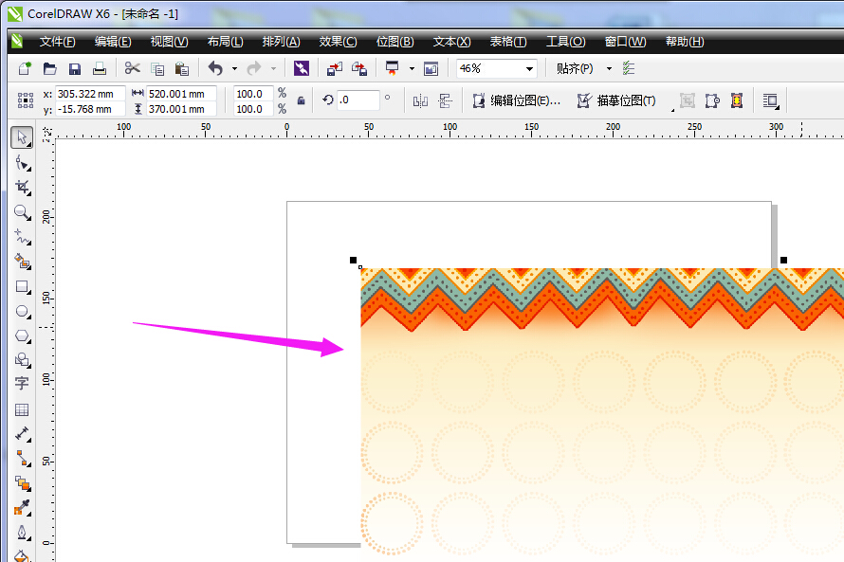Mirror the bitmap vertically

click(445, 100)
